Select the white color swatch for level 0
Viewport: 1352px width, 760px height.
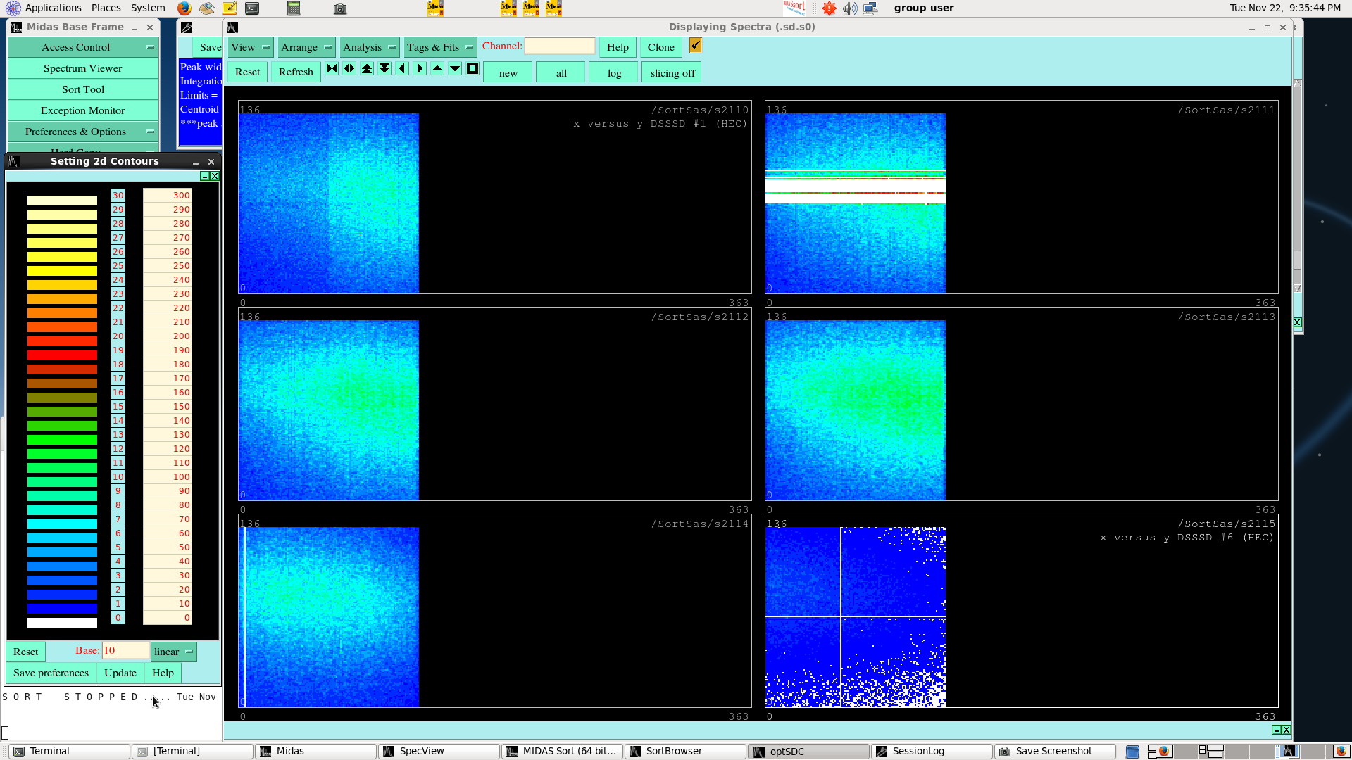(62, 622)
